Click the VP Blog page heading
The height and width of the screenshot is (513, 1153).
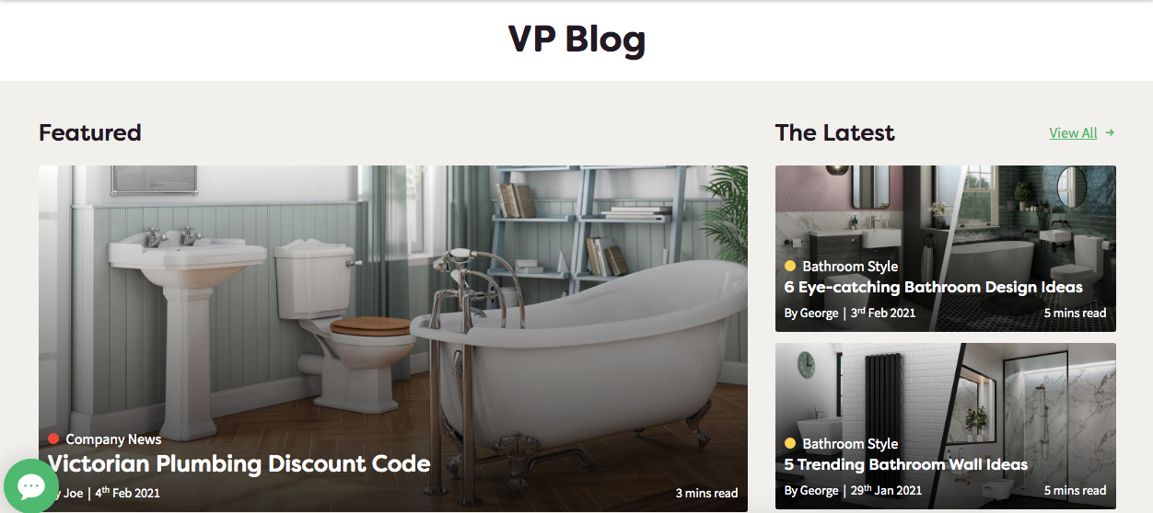(576, 40)
